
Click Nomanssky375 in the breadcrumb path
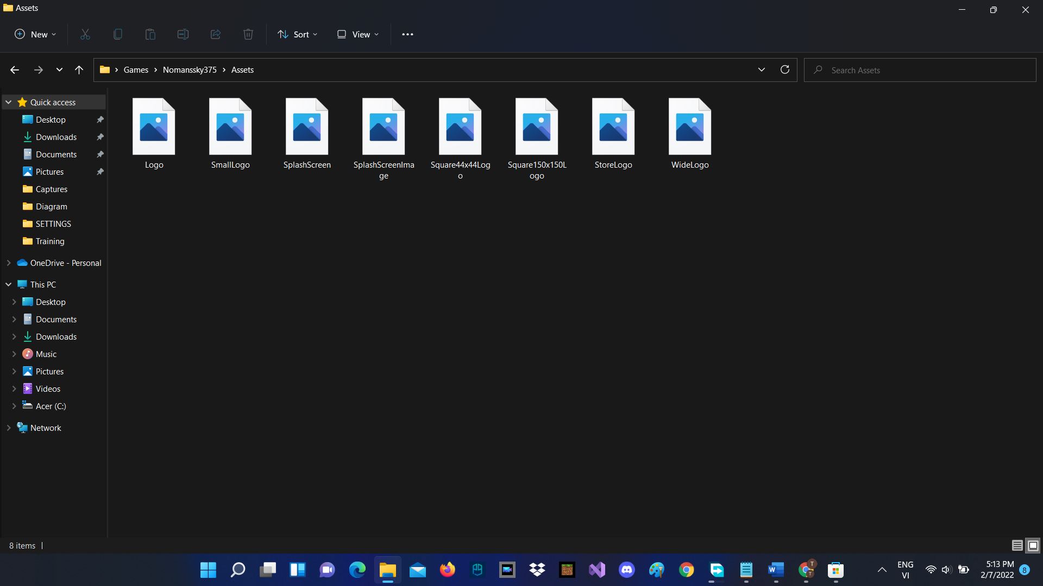[190, 70]
